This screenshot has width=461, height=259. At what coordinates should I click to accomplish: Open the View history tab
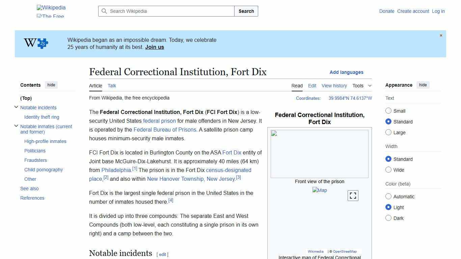pos(334,86)
